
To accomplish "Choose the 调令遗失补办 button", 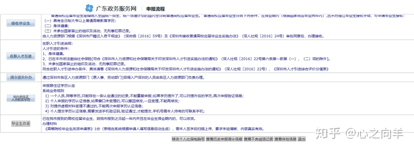I will (21, 77).
